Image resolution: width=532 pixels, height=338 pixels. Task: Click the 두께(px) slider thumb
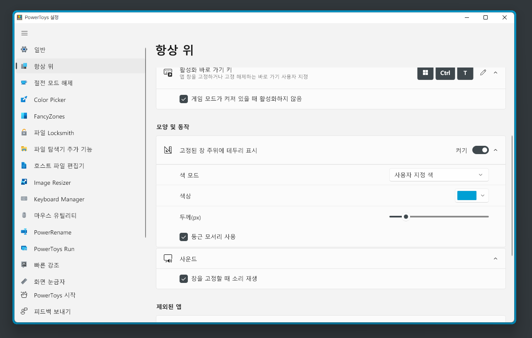pyautogui.click(x=406, y=217)
